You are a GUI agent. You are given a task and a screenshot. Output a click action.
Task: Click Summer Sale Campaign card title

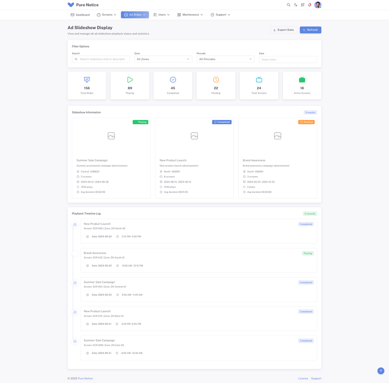click(92, 160)
